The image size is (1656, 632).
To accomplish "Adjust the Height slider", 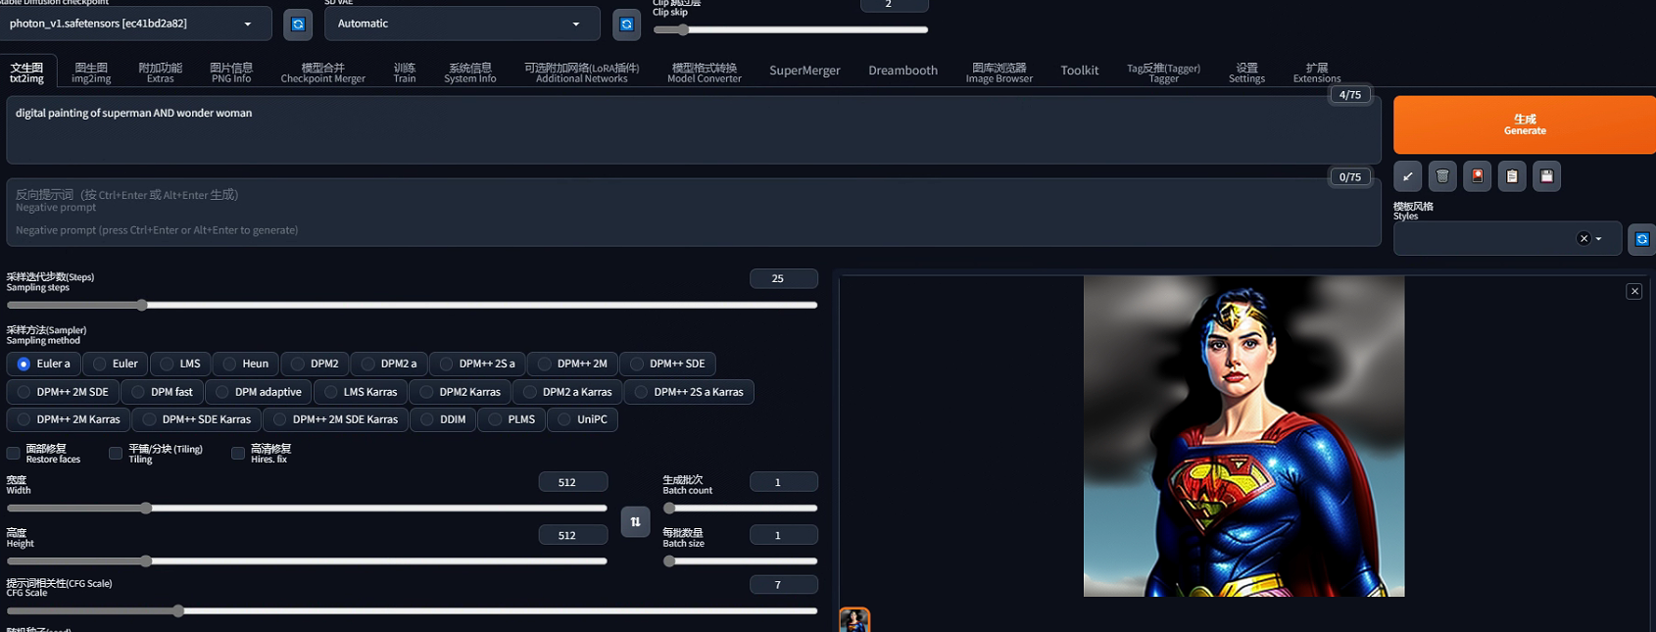I will pos(307,561).
